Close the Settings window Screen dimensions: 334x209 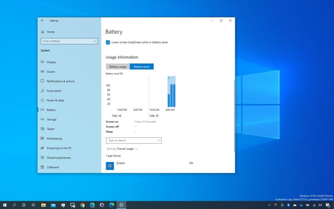point(230,21)
